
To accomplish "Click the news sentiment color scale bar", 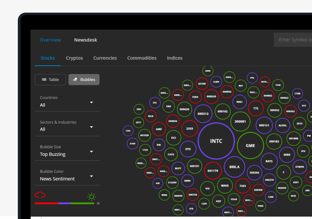I will (x=65, y=203).
